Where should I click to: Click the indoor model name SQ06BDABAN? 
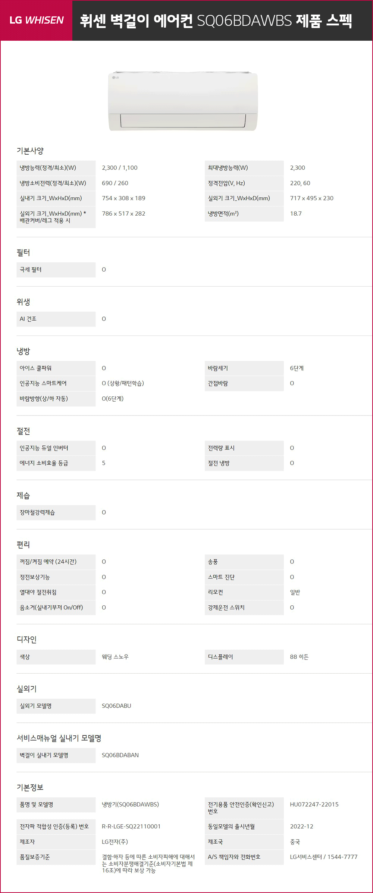coord(120,756)
